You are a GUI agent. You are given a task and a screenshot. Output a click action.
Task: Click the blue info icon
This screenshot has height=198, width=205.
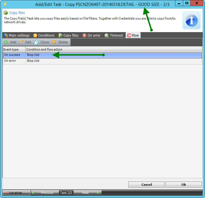coord(192,20)
